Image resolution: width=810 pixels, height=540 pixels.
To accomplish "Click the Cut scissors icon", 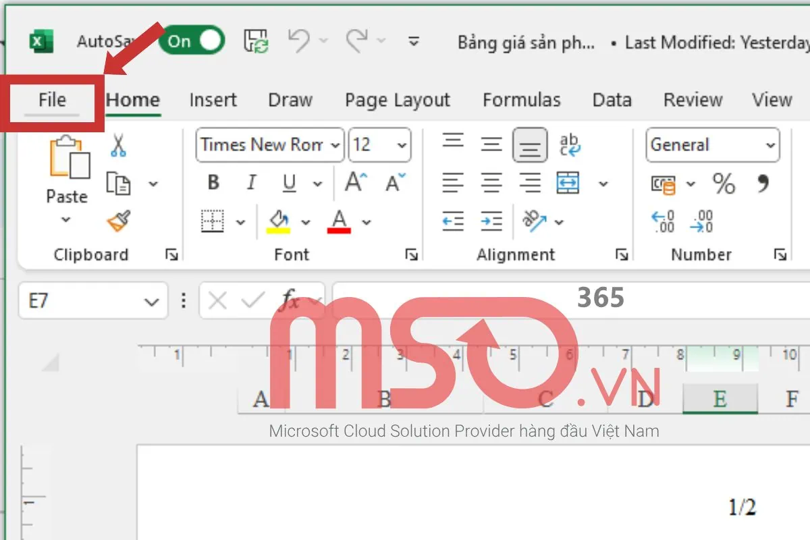I will pos(119,145).
